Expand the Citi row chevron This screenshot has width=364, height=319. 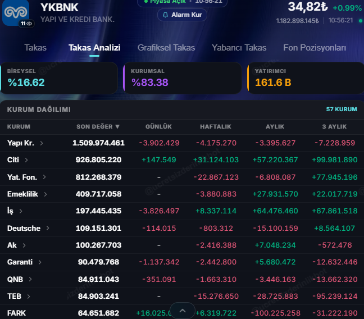(26, 160)
